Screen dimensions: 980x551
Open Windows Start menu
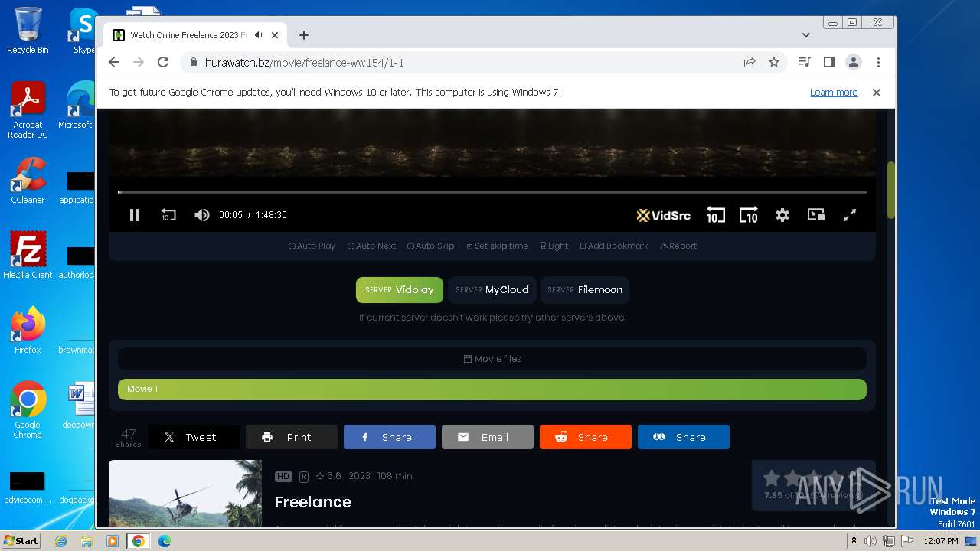[x=21, y=540]
